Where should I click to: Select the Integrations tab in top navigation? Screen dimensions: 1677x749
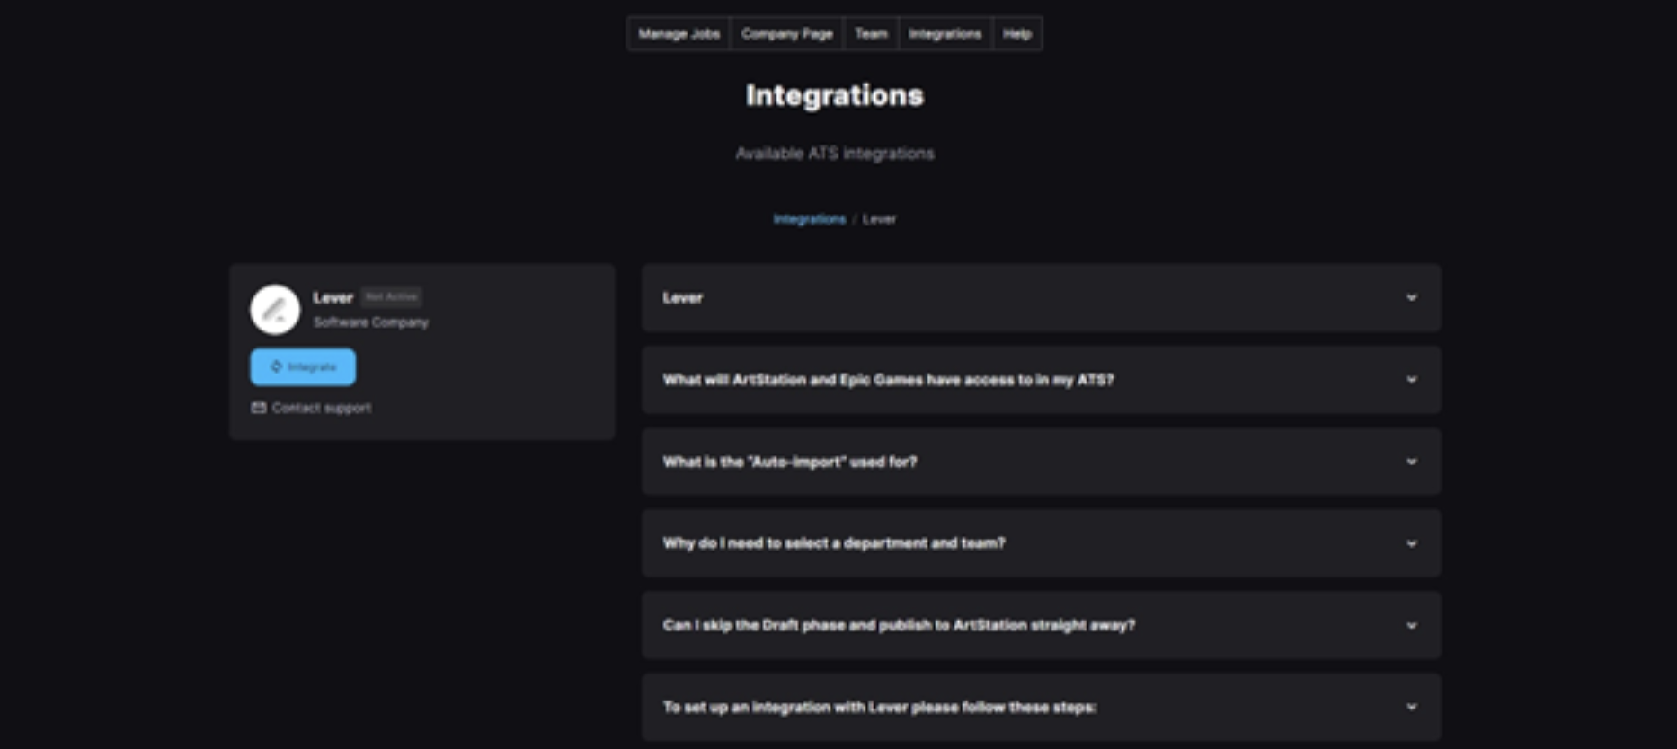[x=945, y=34]
